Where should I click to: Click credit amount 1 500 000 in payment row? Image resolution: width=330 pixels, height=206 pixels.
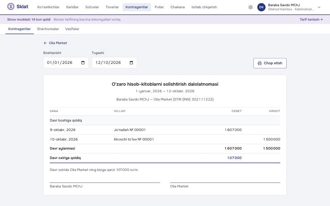coord(272,139)
